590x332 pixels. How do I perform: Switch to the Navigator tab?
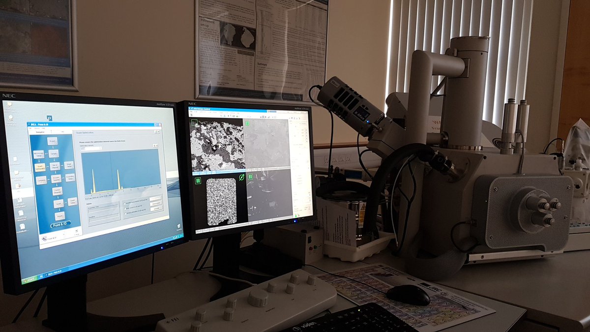point(40,132)
